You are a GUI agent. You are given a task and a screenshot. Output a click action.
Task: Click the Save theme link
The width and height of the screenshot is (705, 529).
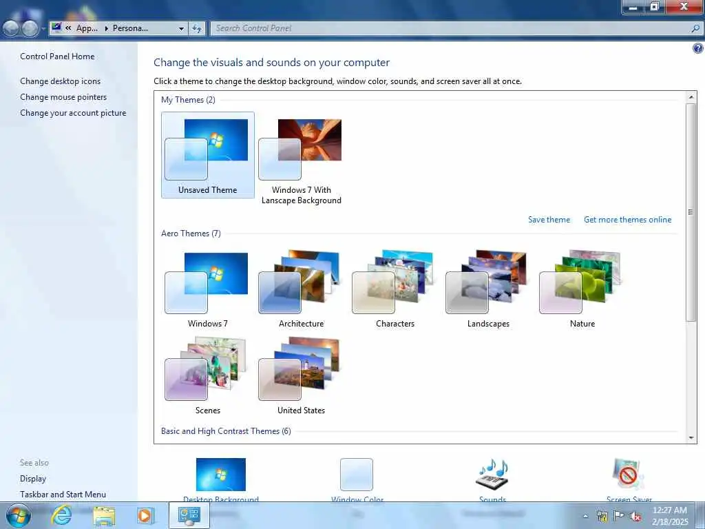[549, 220]
